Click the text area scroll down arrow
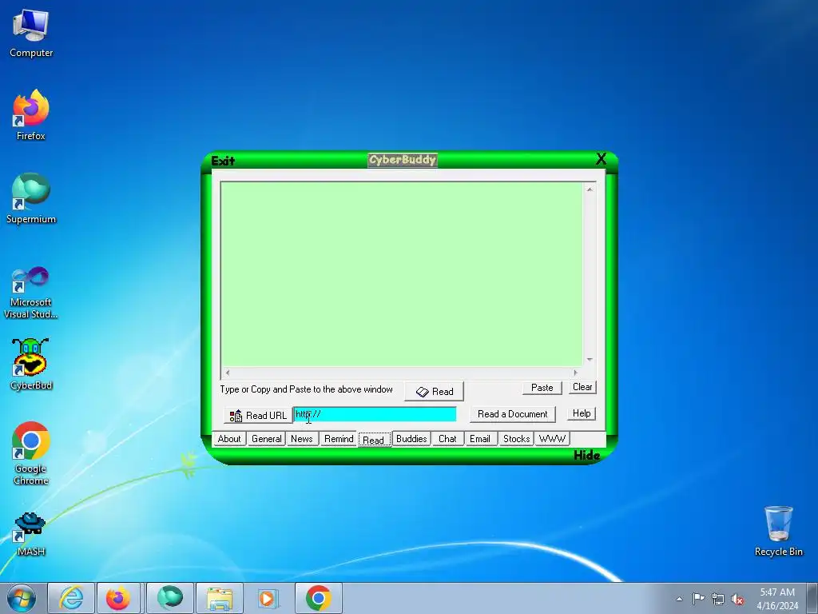The height and width of the screenshot is (614, 818). (590, 359)
